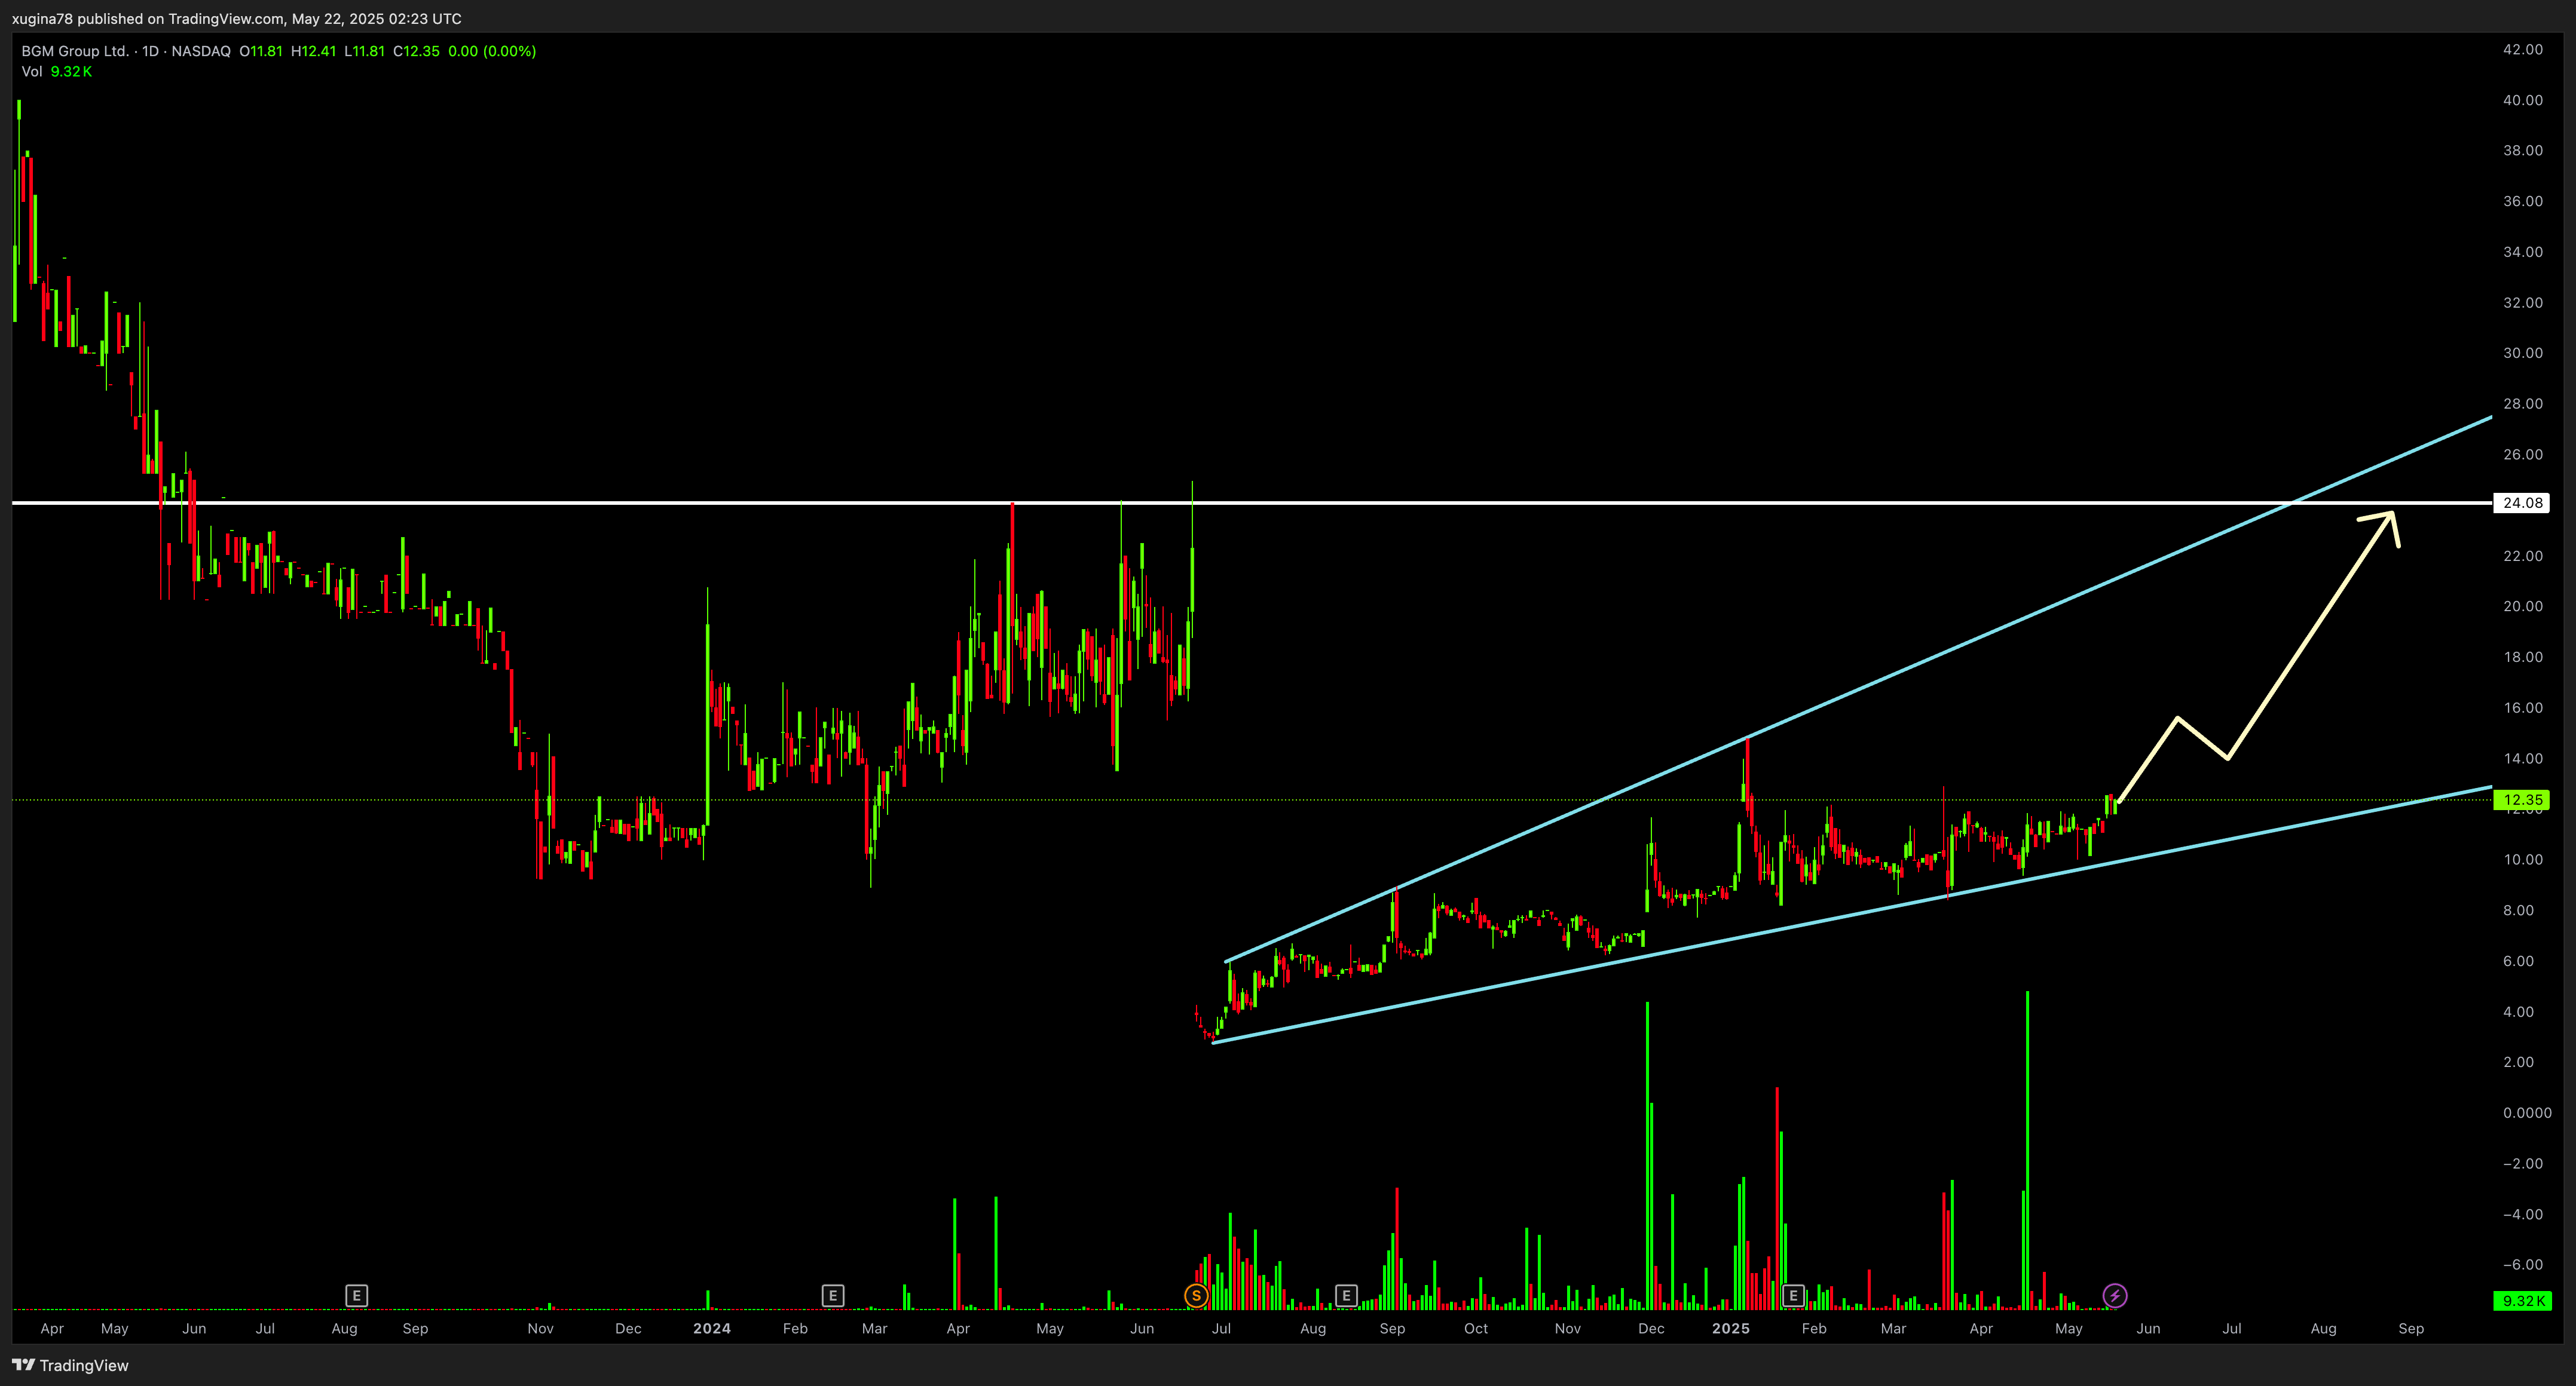Select the high value H12.41

tap(314, 51)
